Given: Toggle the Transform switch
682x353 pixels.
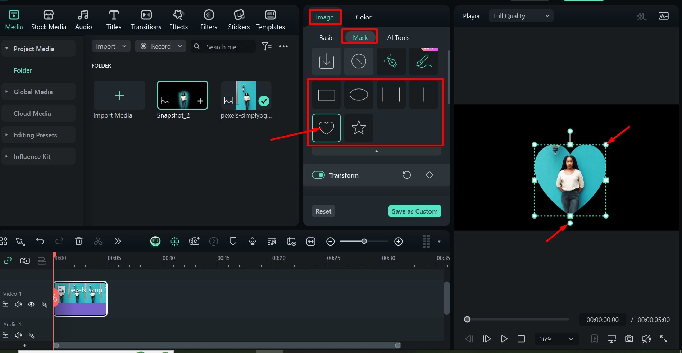Looking at the screenshot, I should click(x=318, y=175).
